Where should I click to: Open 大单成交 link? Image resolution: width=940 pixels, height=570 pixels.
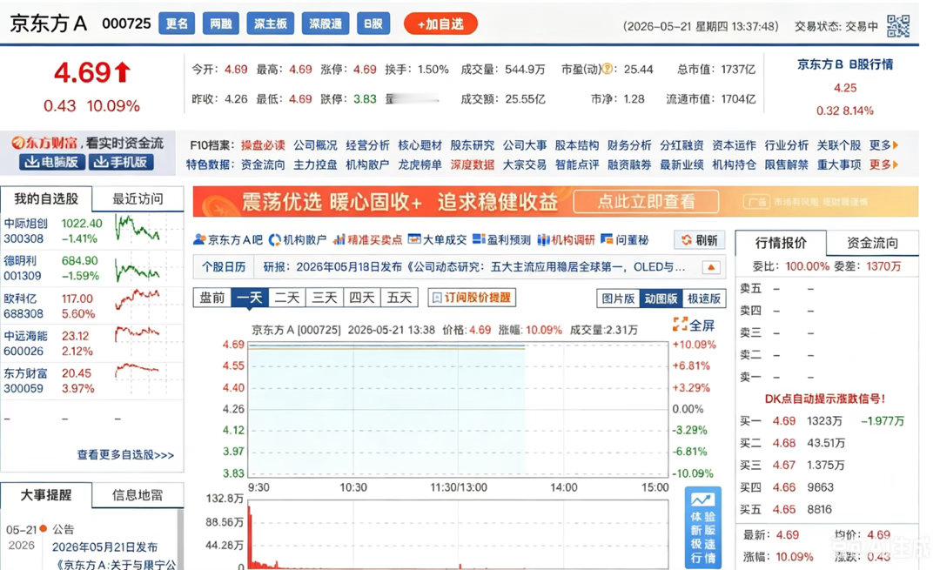pyautogui.click(x=437, y=239)
